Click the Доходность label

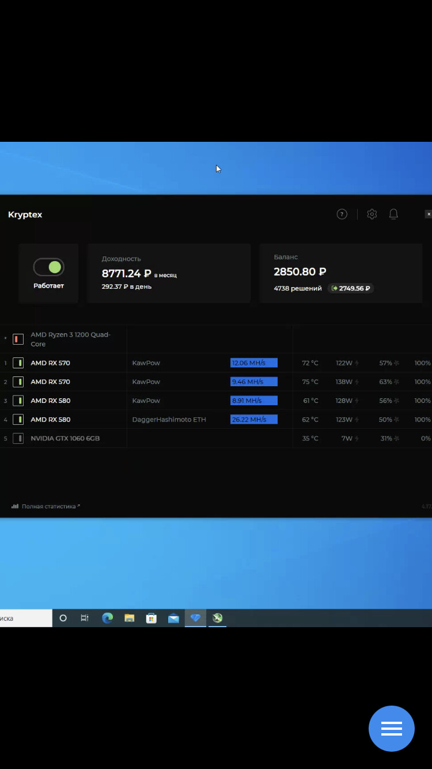point(121,259)
